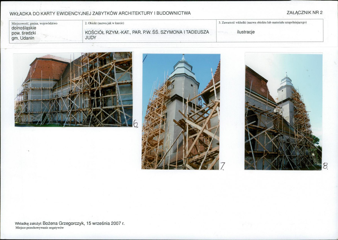Viewport: 338px width, 240px height.
Task: Open photo 7 showing the church tower
Action: tap(181, 112)
